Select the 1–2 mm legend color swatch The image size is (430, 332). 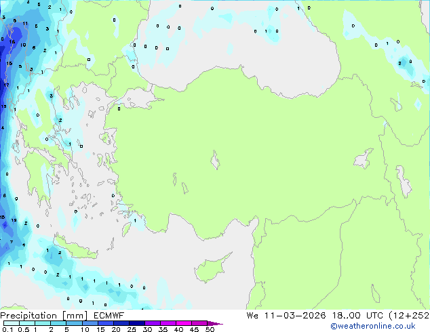pos(43,323)
